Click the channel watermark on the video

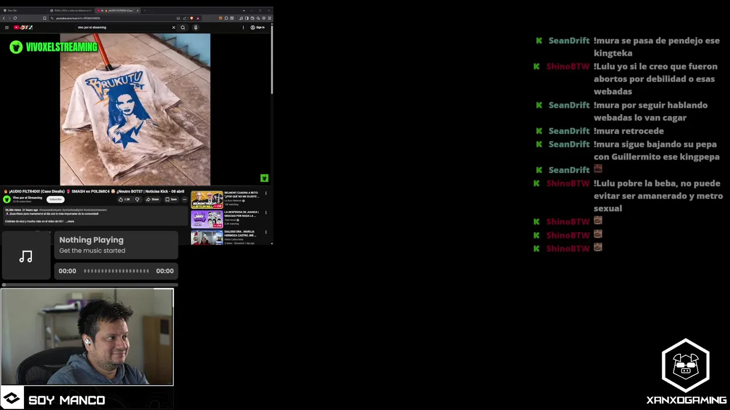[x=264, y=178]
